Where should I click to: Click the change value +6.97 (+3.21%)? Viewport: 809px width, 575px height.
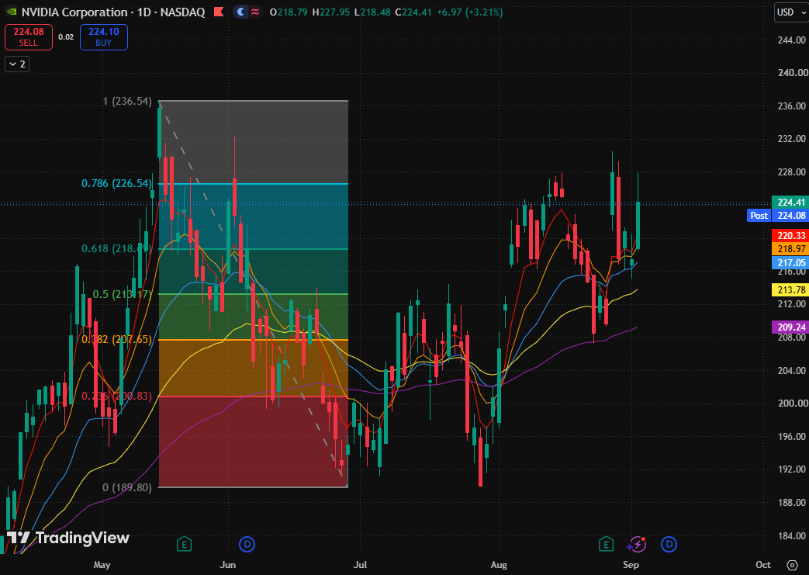[469, 12]
